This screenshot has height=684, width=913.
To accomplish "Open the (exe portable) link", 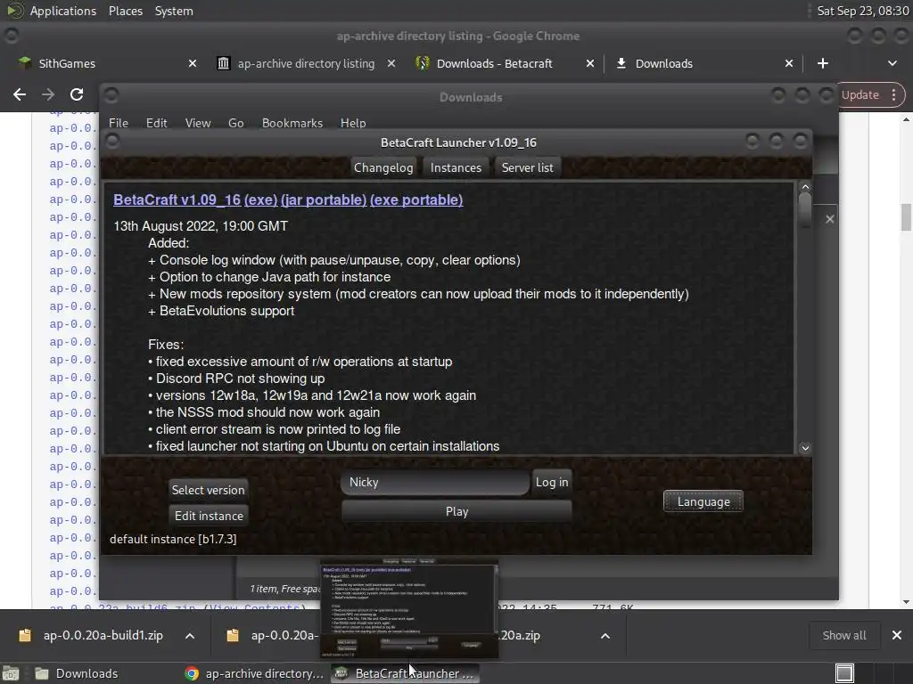I will (416, 199).
